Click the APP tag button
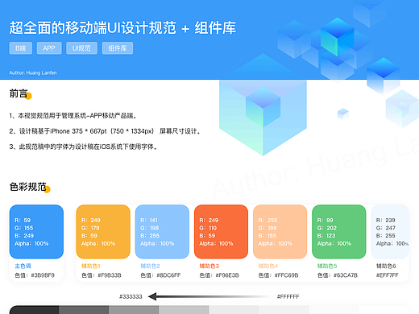 [x=49, y=48]
